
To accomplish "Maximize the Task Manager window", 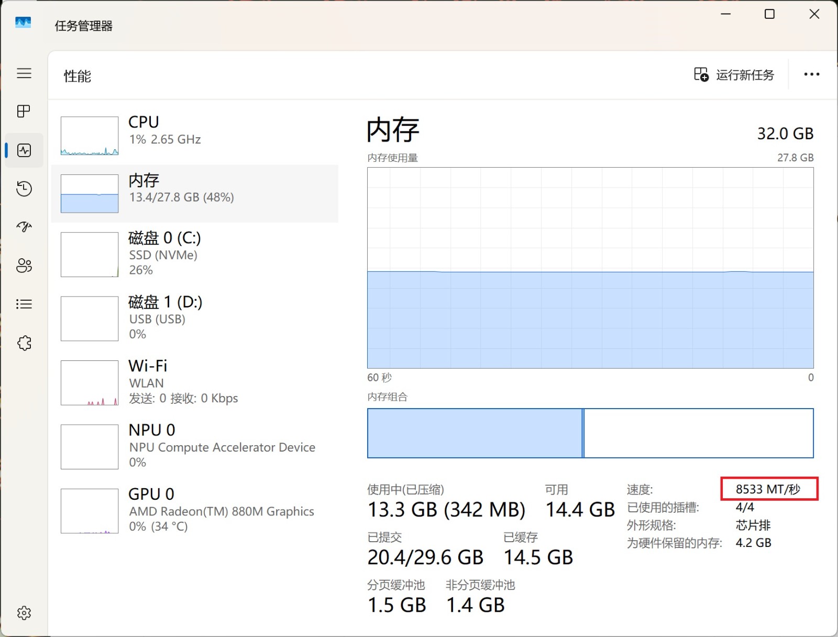I will coord(769,14).
